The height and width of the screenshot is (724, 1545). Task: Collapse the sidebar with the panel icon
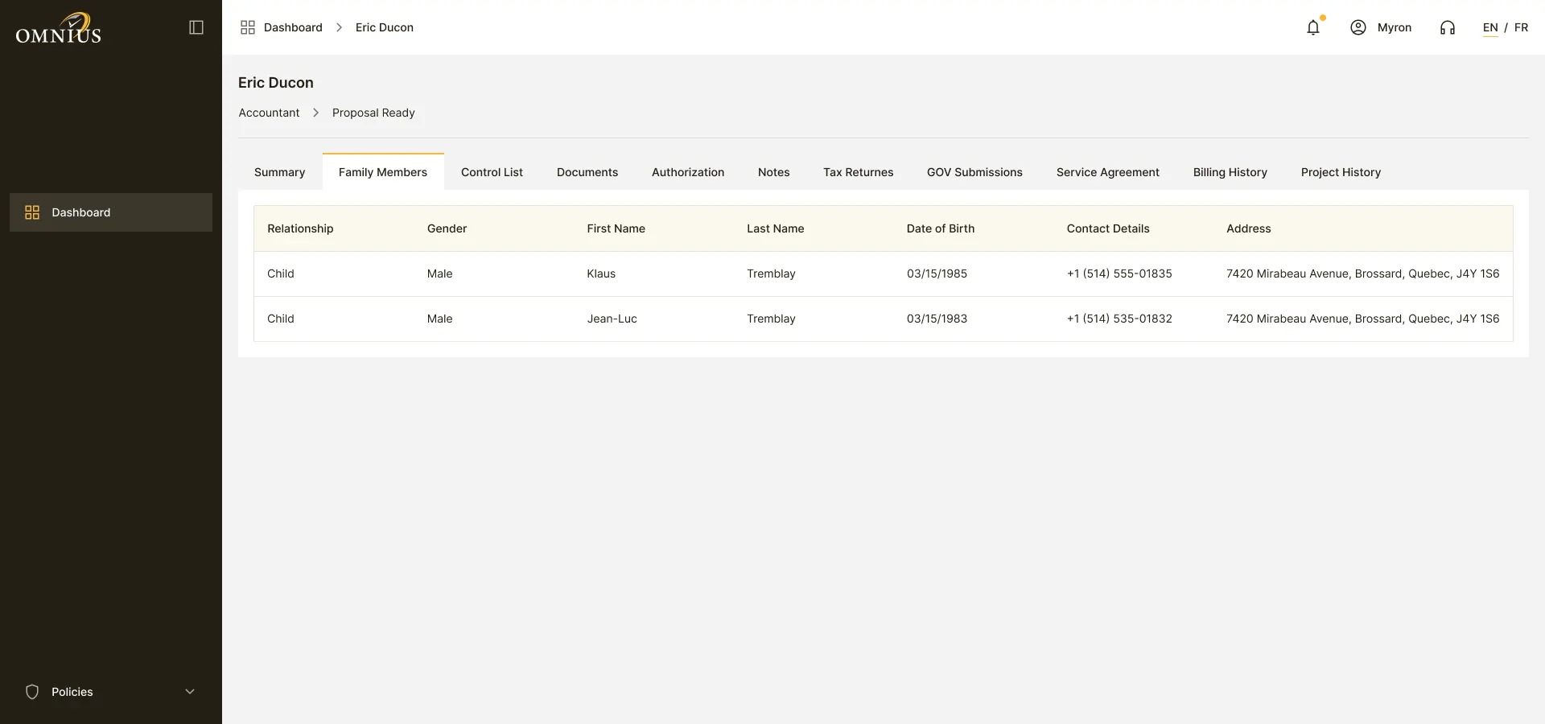196,27
